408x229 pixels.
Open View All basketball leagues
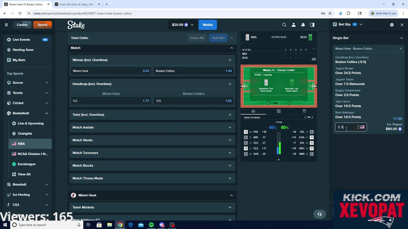click(30, 174)
